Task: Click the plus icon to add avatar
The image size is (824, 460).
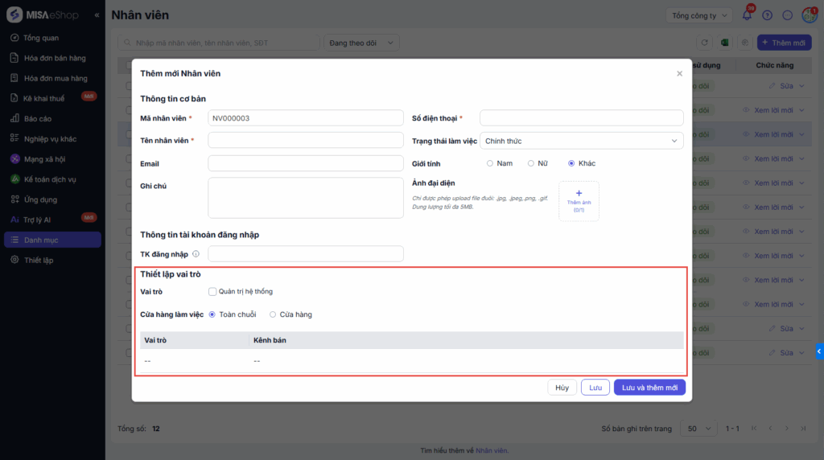Action: (x=579, y=194)
